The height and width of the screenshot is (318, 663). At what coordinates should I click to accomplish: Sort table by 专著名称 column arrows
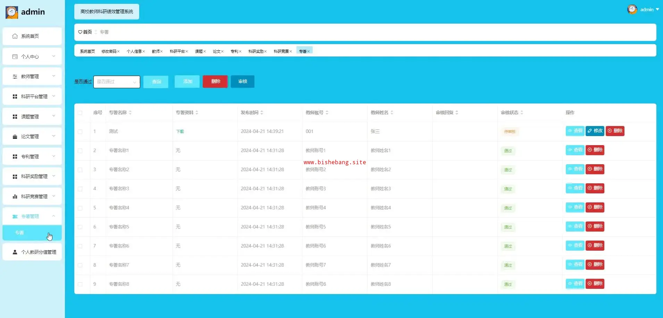point(130,112)
